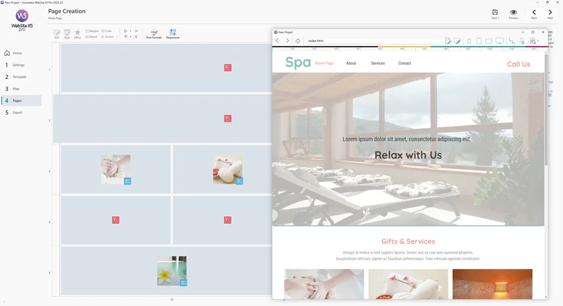Toggle the Margins option in toolbar

pos(93,31)
